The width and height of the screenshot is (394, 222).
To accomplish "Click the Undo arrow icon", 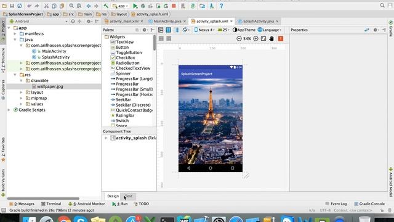I will pos(30,6).
